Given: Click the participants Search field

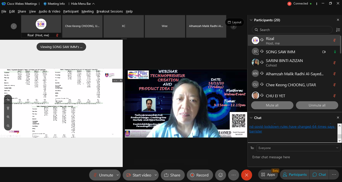Looking at the screenshot, I should click(292, 30).
